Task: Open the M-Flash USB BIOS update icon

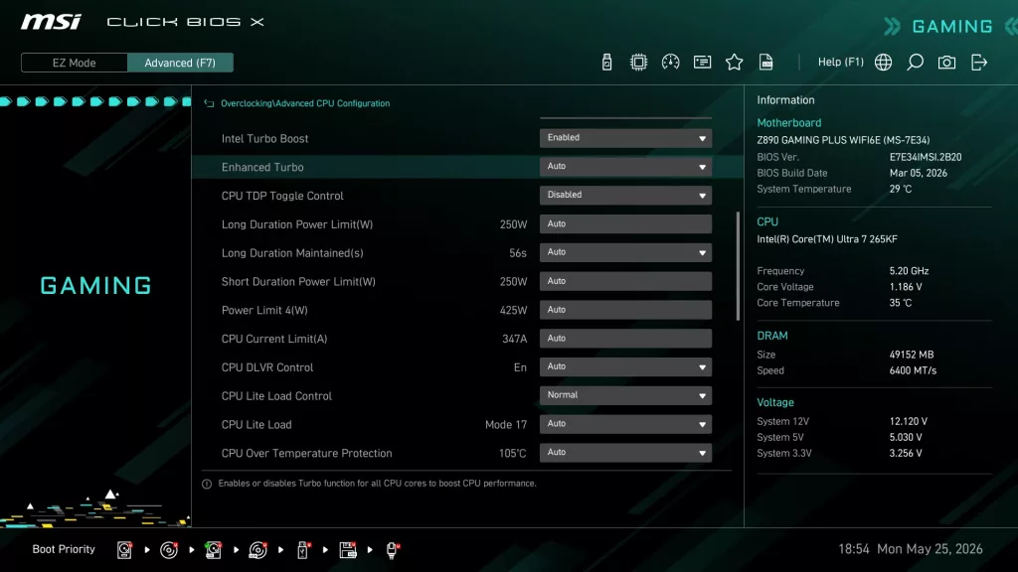Action: click(x=606, y=63)
